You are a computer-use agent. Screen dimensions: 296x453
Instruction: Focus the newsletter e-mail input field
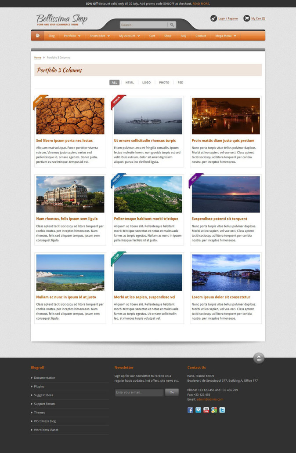click(x=139, y=392)
